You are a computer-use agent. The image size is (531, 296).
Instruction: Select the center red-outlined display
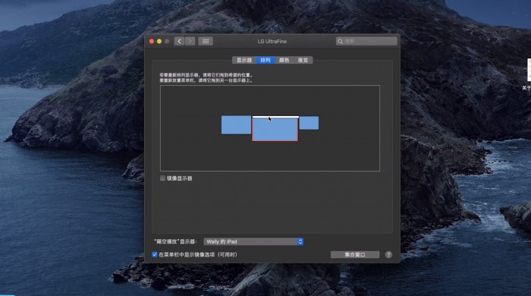coord(275,129)
